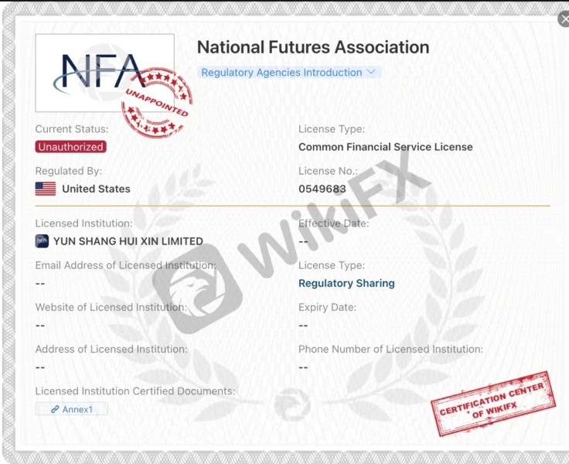The height and width of the screenshot is (464, 569).
Task: Click Licensed Institution Certified Documents label
Action: coord(135,391)
